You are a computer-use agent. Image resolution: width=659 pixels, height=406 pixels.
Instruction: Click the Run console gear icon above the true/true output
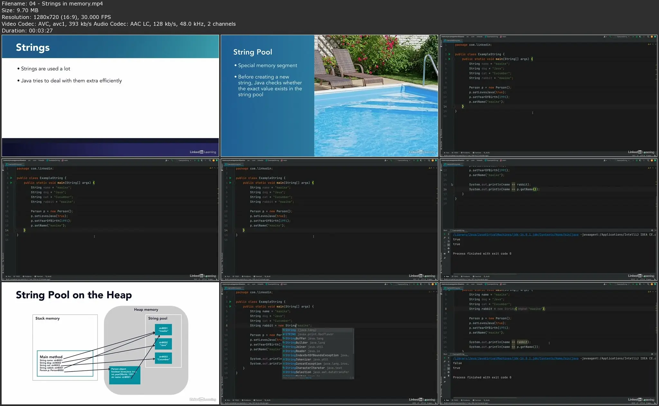pos(652,230)
